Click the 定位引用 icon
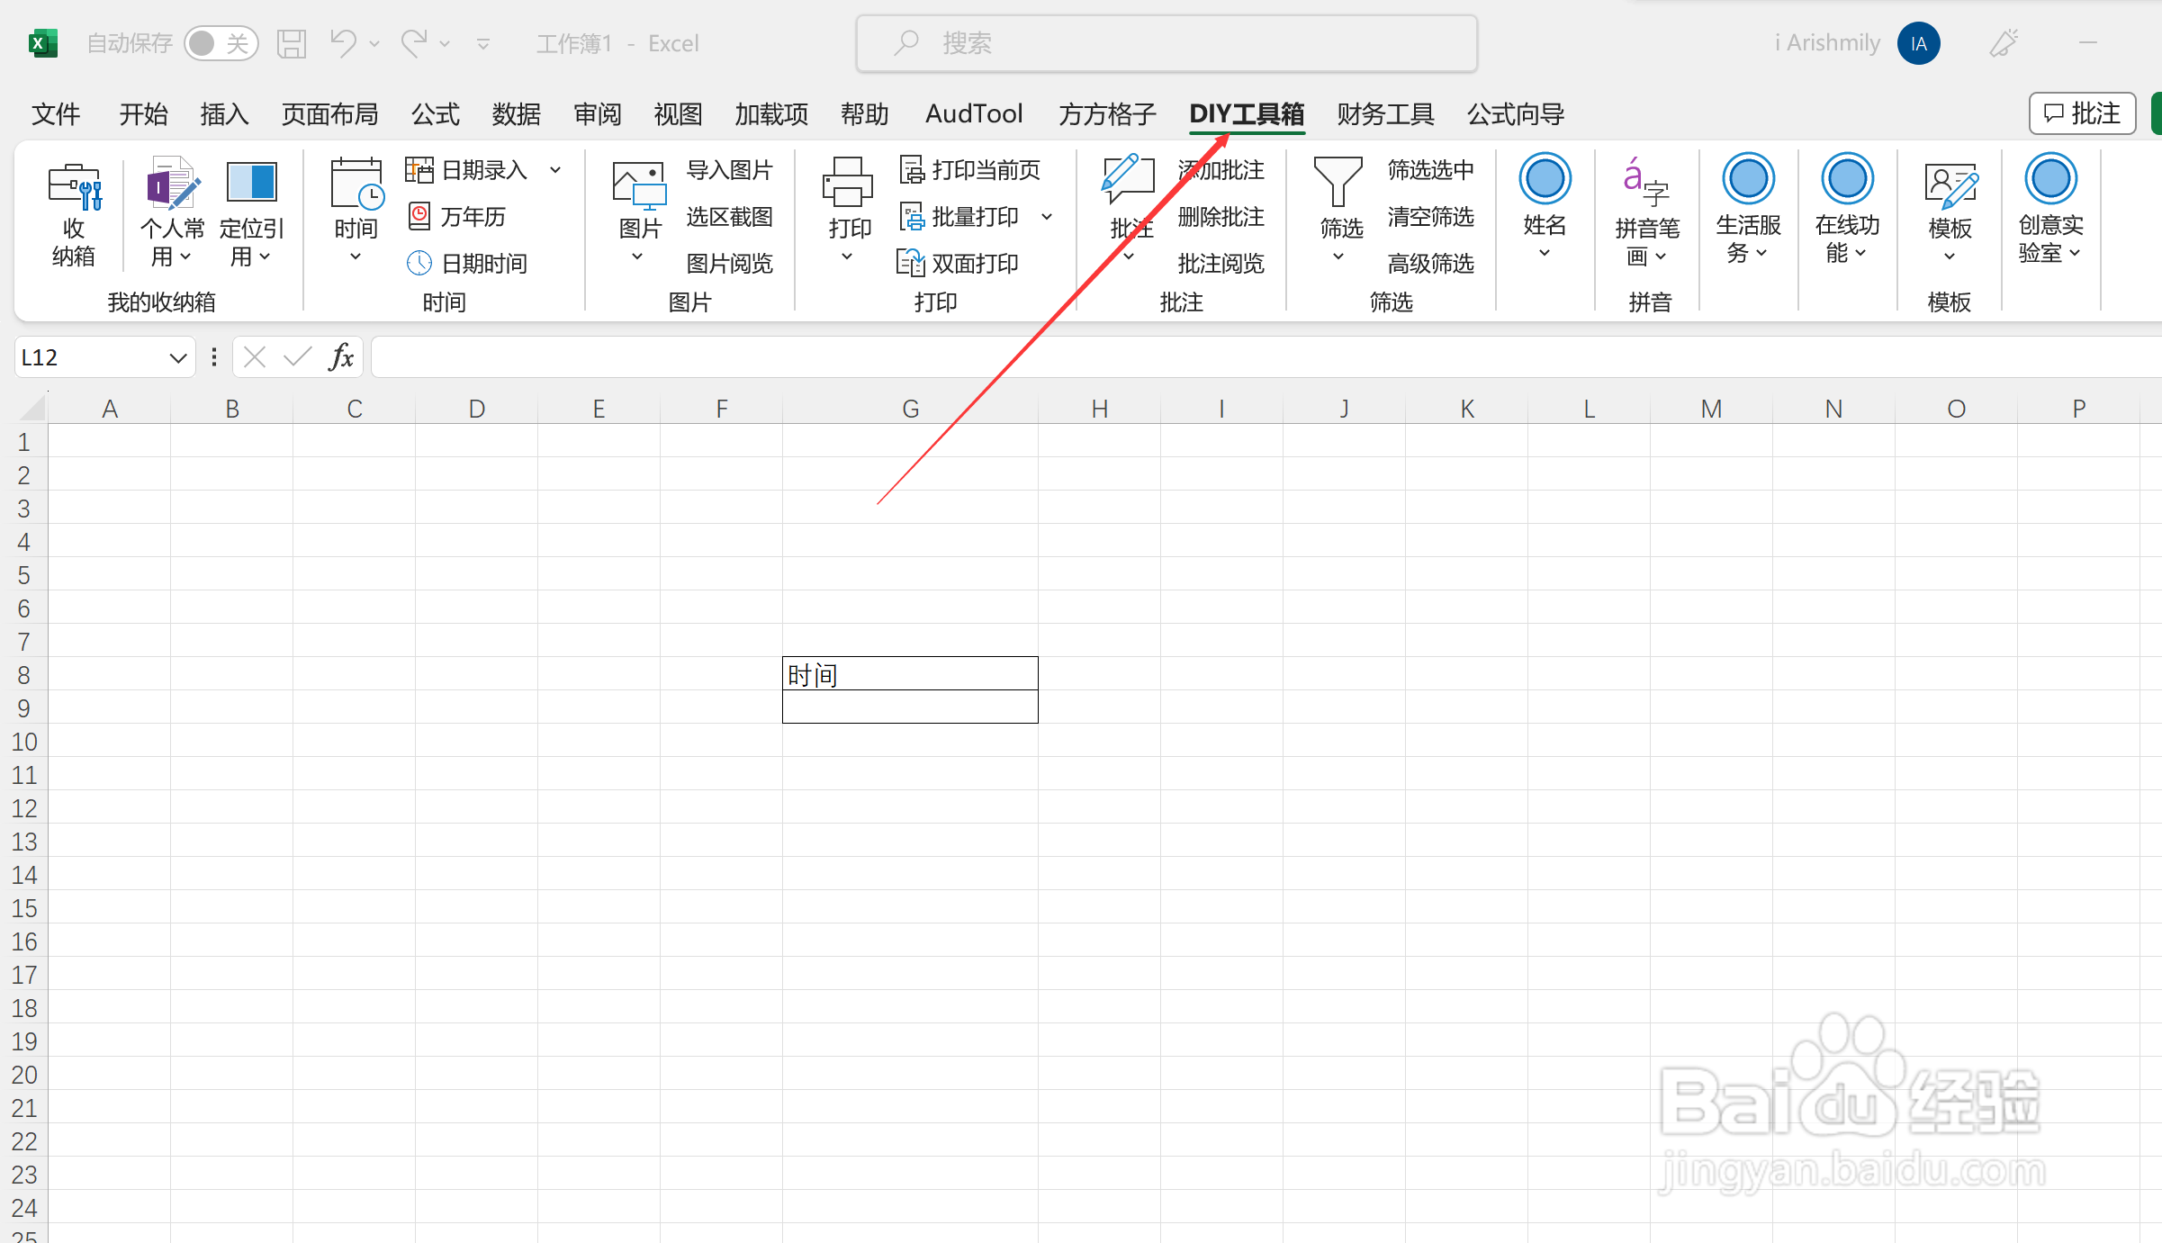This screenshot has width=2162, height=1243. [x=251, y=184]
